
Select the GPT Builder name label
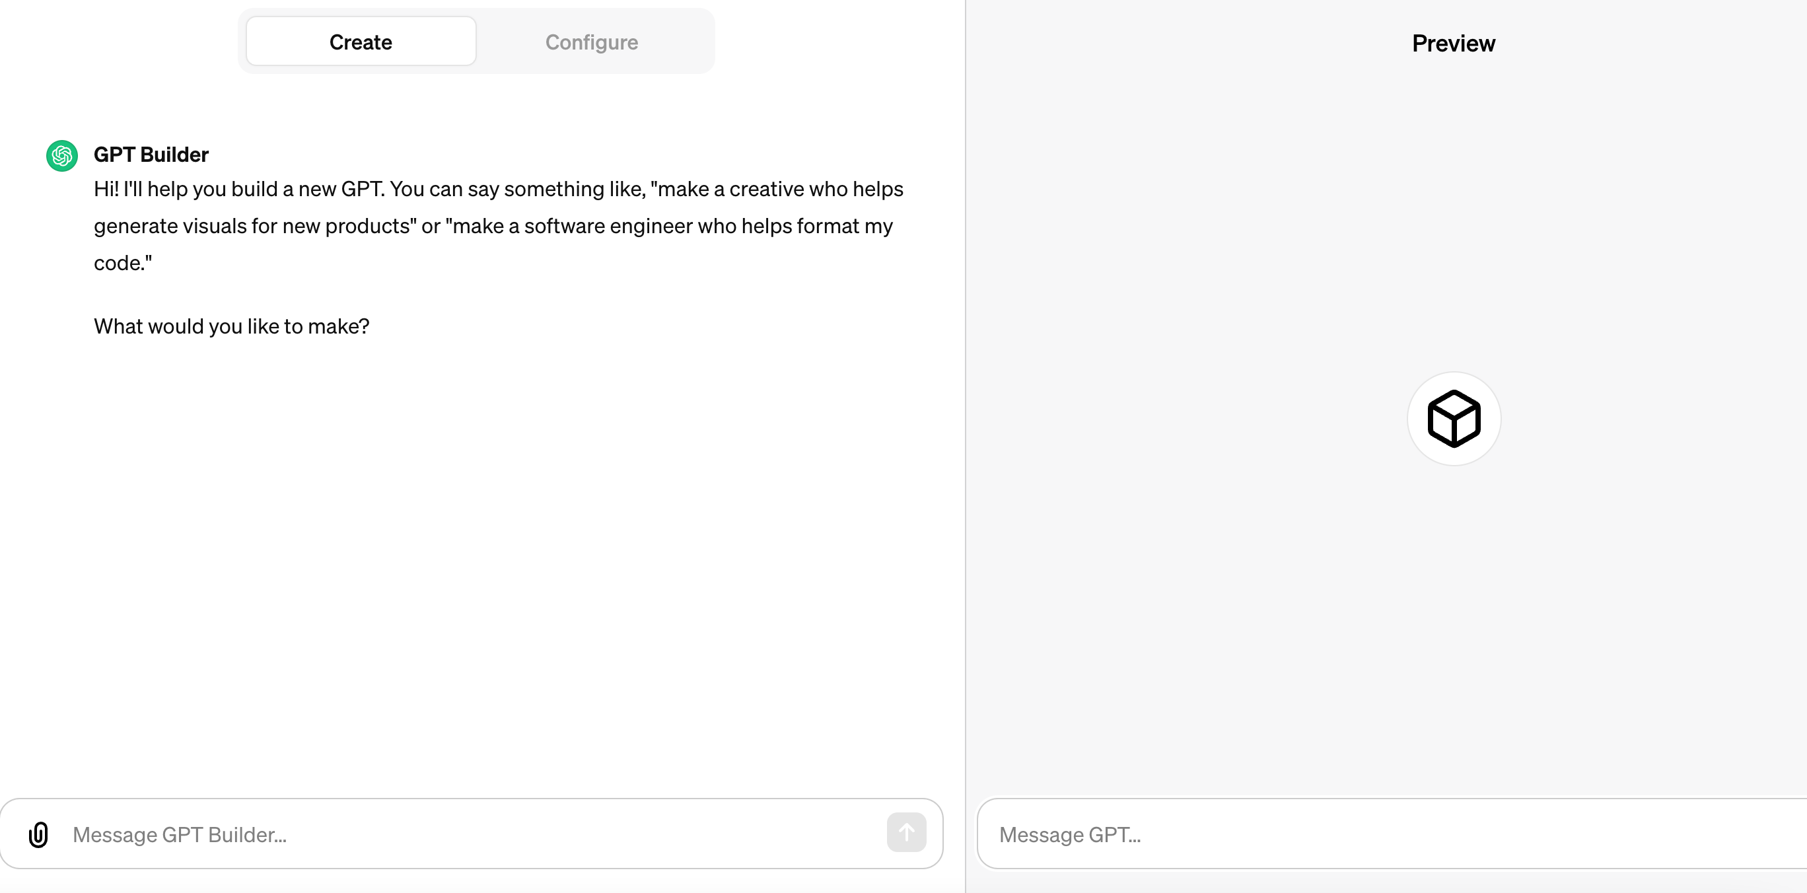pyautogui.click(x=151, y=155)
